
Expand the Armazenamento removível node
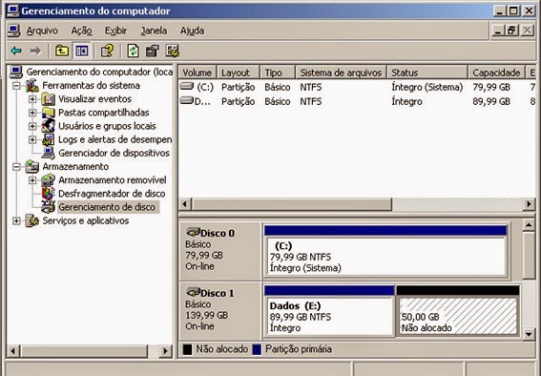point(32,180)
